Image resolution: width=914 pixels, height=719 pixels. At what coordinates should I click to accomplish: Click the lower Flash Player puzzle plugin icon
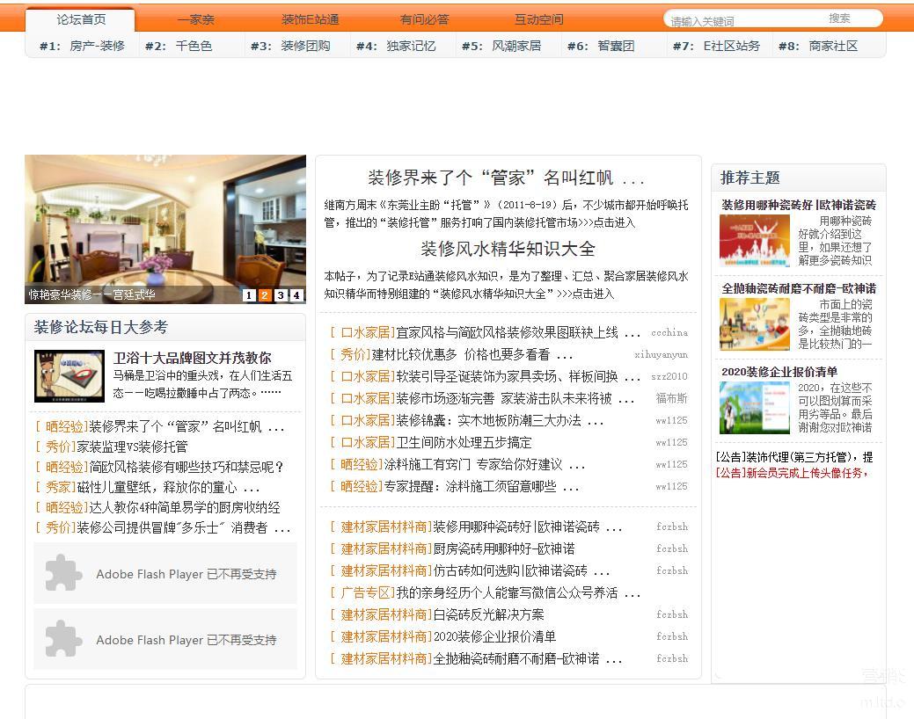(x=63, y=640)
